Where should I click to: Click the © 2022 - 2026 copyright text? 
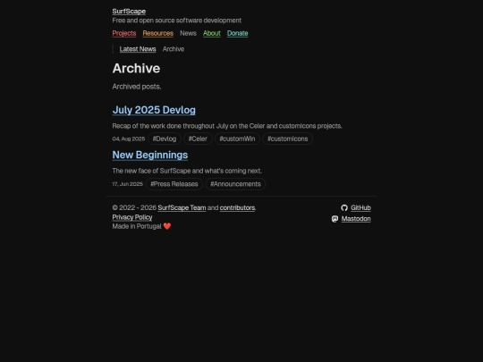coord(134,207)
